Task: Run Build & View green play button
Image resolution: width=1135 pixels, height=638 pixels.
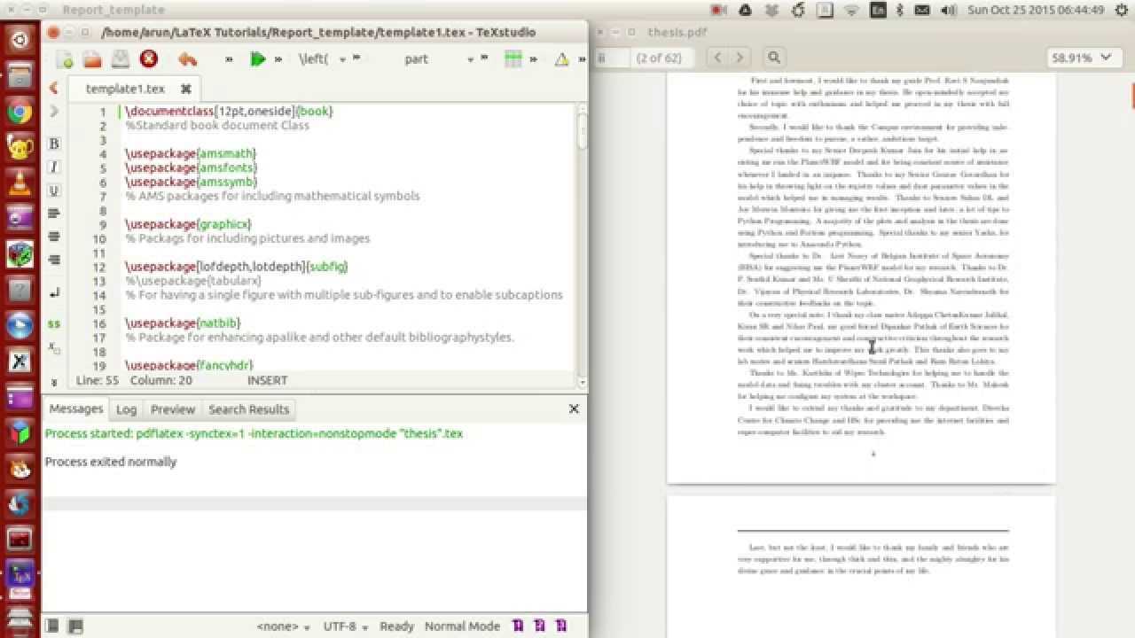Action: pyautogui.click(x=258, y=59)
